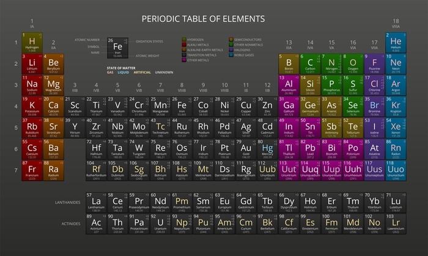Click the Iron (Fe) sample tile in legend
Viewport: 428px width, 256px height.
(118, 48)
